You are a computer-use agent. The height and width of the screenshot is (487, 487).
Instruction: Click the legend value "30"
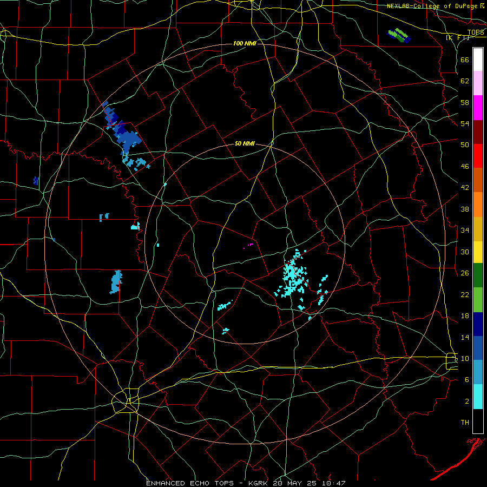pos(465,252)
